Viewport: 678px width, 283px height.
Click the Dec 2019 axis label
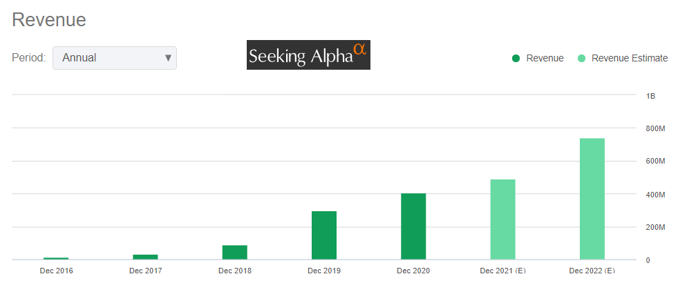pos(324,271)
